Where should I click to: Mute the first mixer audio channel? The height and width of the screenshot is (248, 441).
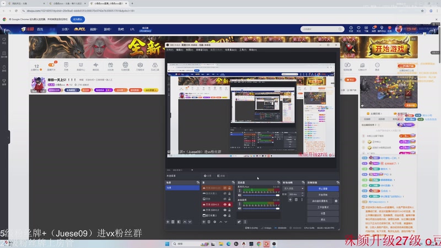click(x=240, y=195)
